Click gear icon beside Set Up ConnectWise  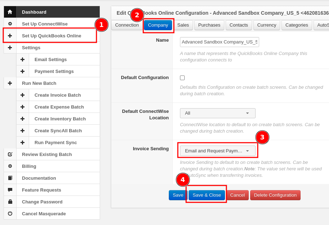(10, 24)
